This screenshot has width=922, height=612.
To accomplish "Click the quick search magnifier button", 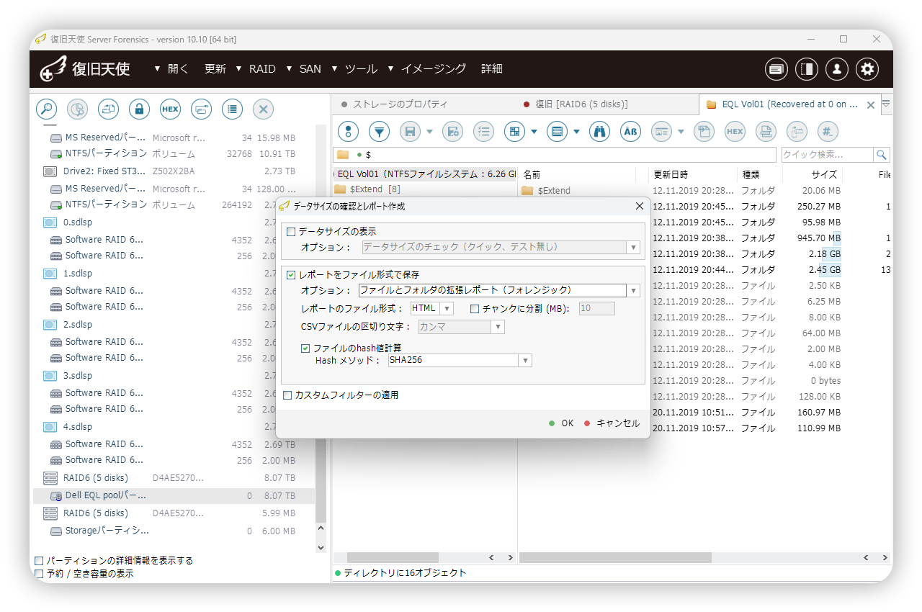I will click(882, 155).
